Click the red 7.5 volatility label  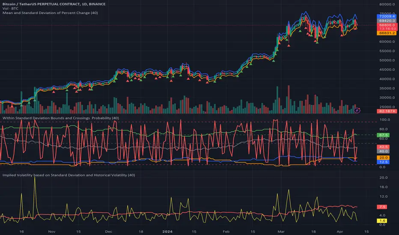tap(382, 207)
